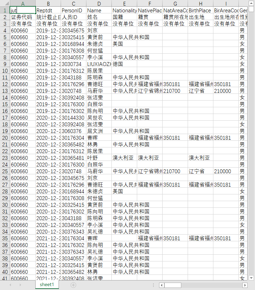The width and height of the screenshot is (255, 290).
Task: Click cell A1 containing 'jut'
Action: 23,10
